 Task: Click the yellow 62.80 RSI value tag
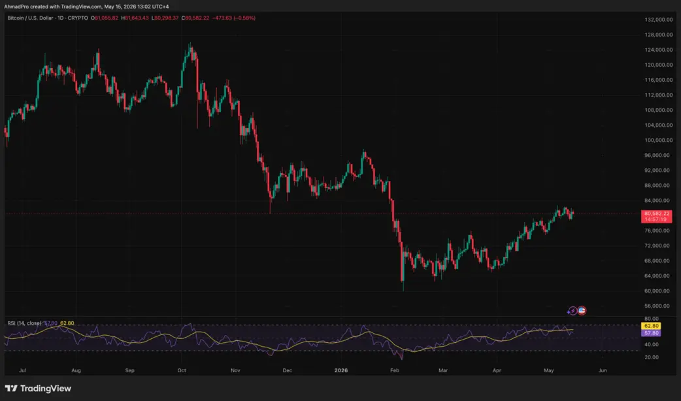pos(652,326)
